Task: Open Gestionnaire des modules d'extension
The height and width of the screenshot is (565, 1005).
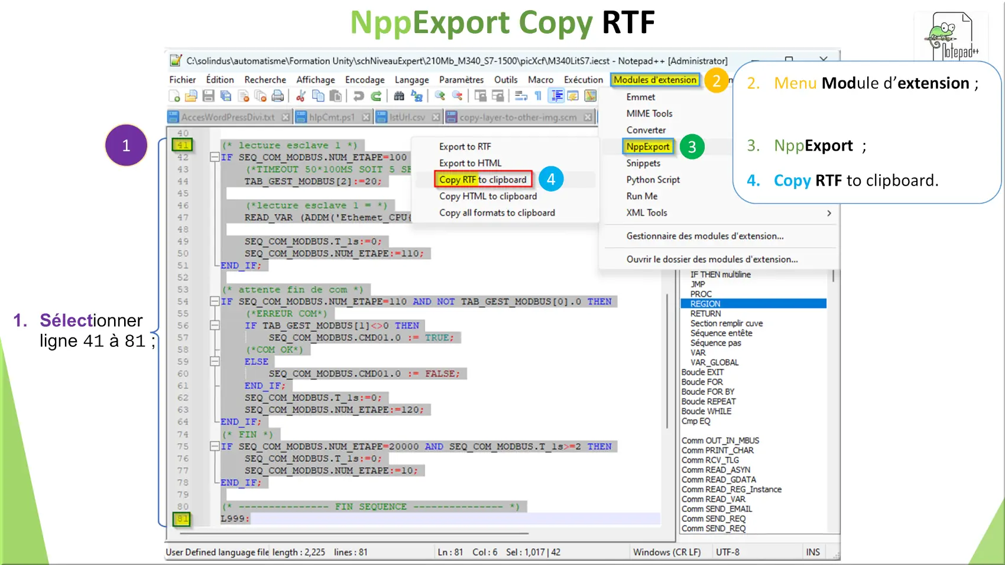Action: click(705, 236)
